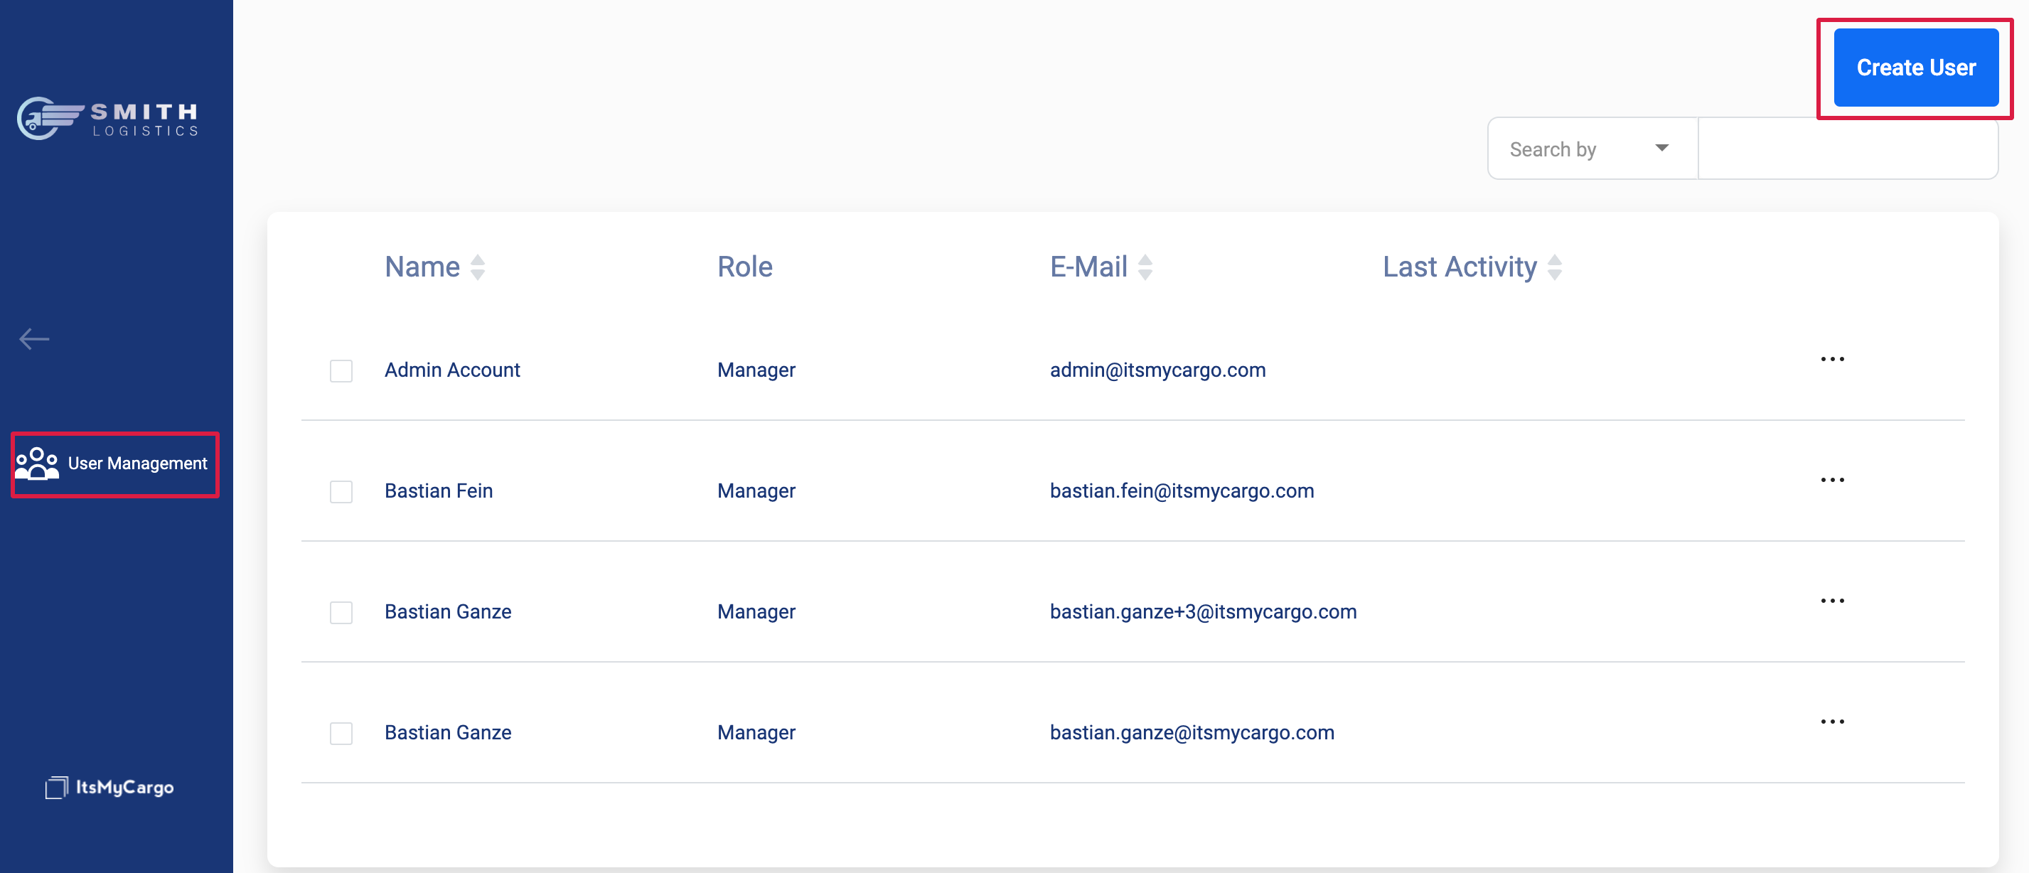Open the Bastian Fein user name link

(x=438, y=491)
